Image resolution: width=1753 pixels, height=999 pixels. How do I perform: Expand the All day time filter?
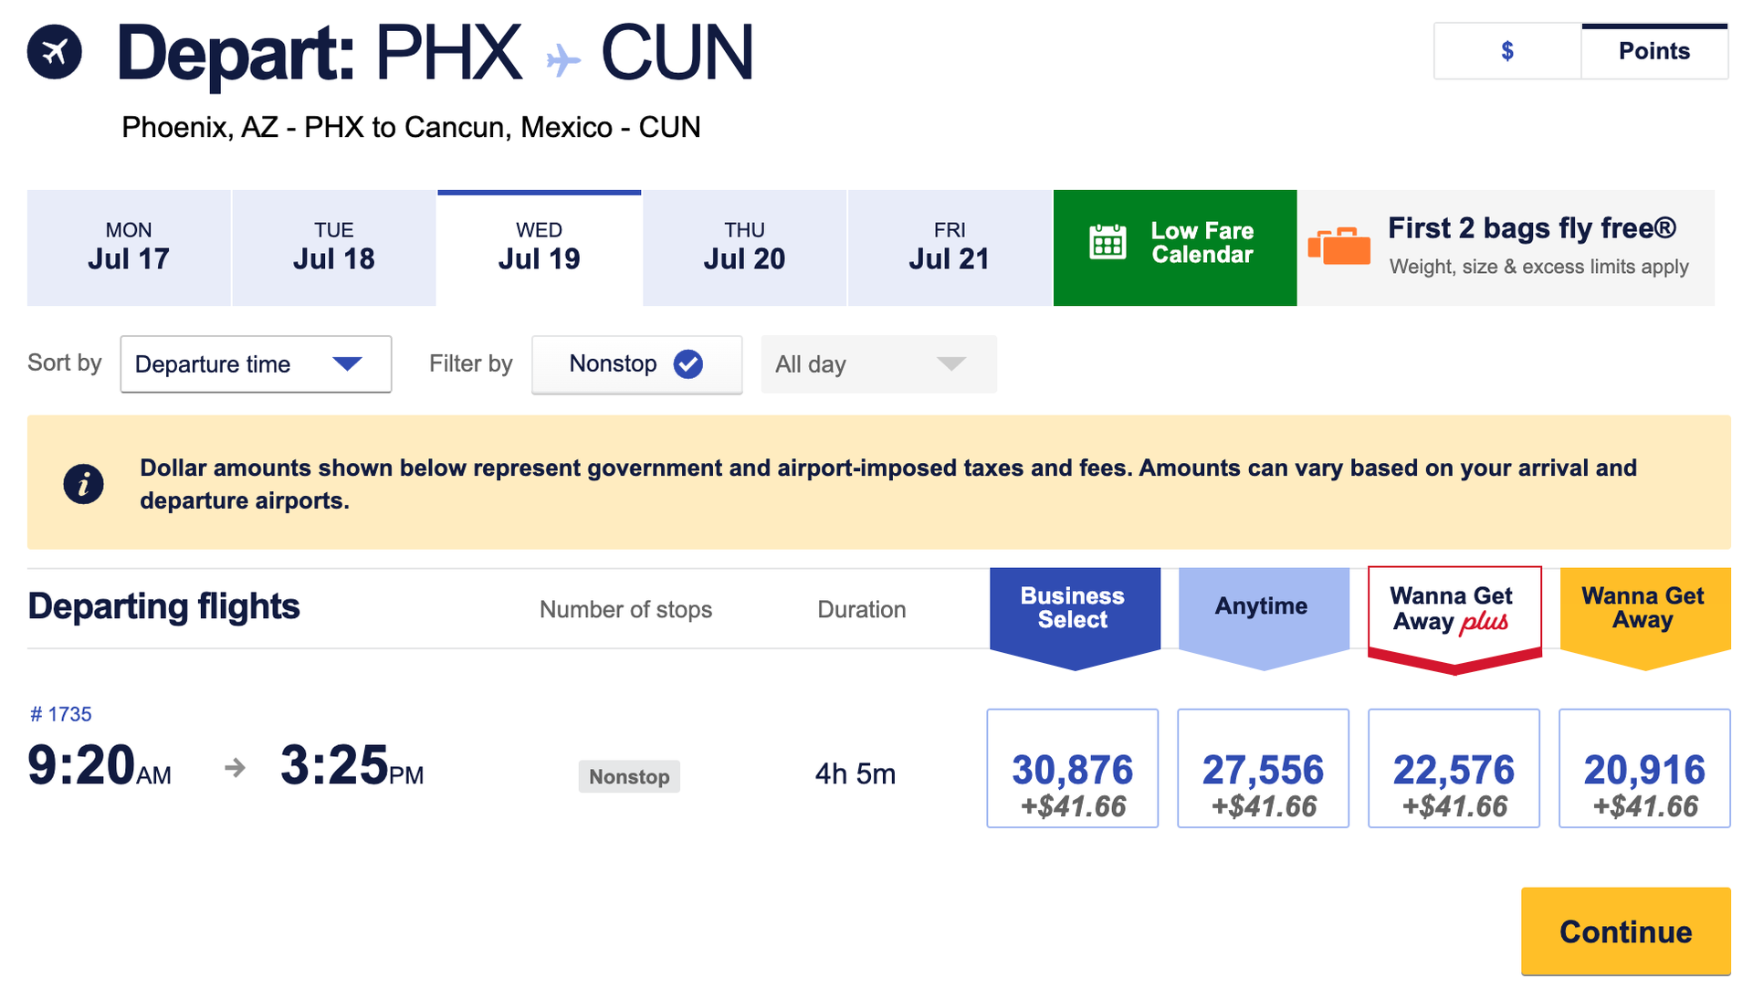[877, 364]
